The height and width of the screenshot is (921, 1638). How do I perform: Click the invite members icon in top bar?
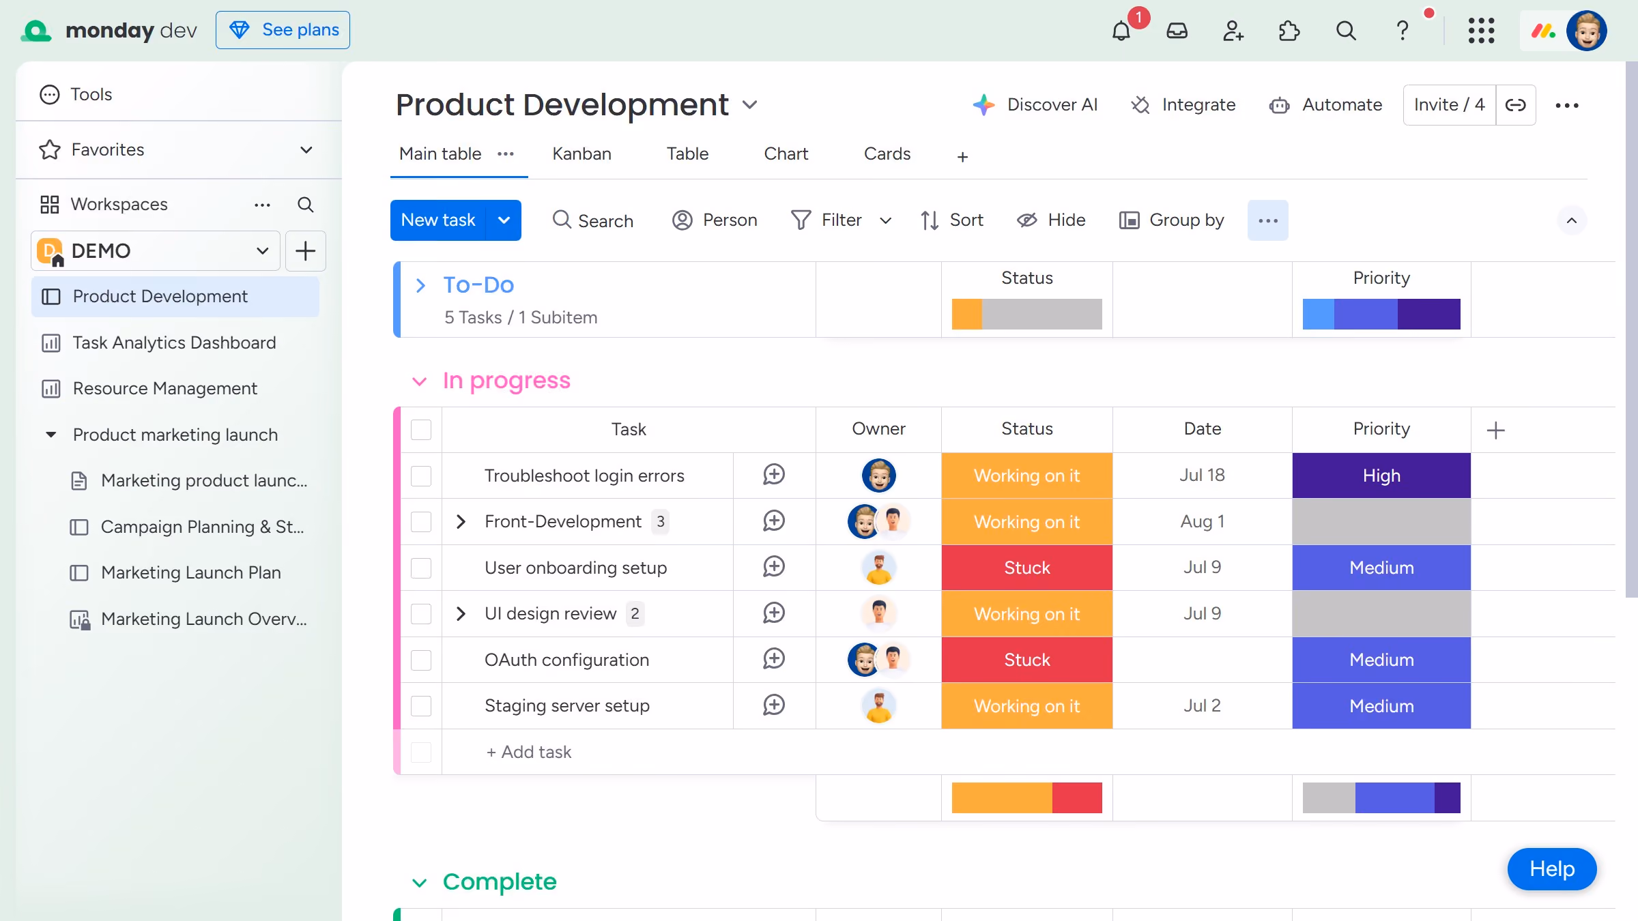pyautogui.click(x=1233, y=31)
